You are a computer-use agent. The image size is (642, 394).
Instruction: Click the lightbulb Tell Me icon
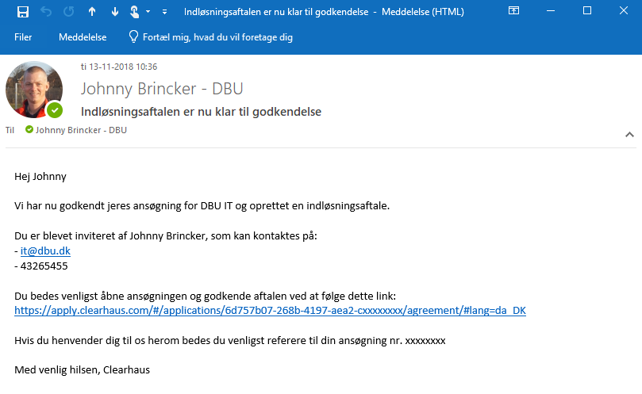coord(133,37)
